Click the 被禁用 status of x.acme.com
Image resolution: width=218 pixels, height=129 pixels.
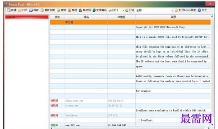[54, 105]
